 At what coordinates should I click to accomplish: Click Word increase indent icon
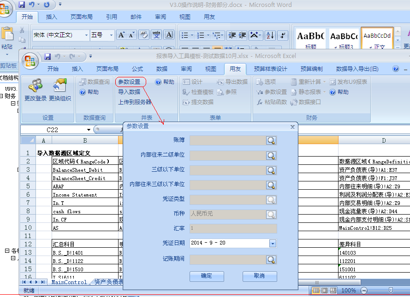click(243, 35)
